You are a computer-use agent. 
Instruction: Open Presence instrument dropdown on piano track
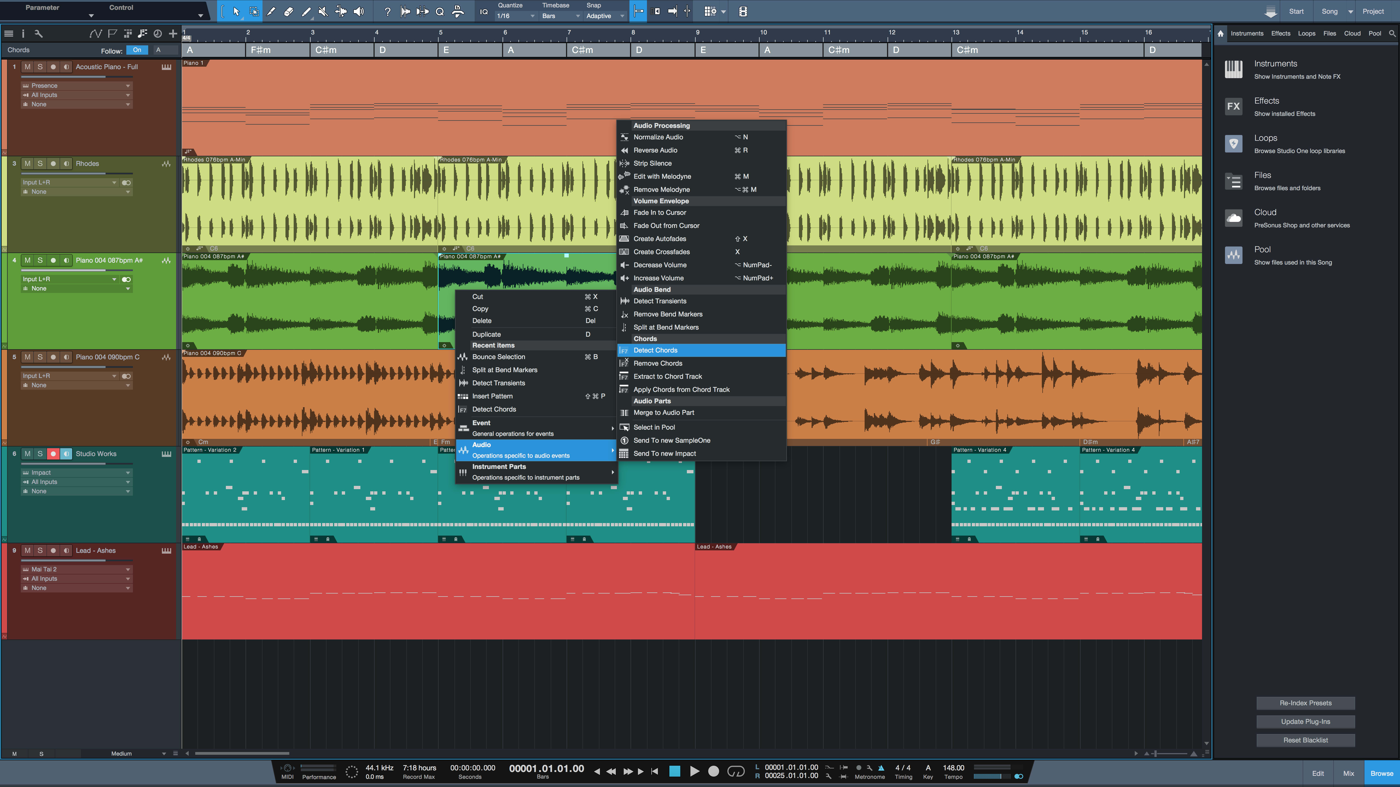76,86
